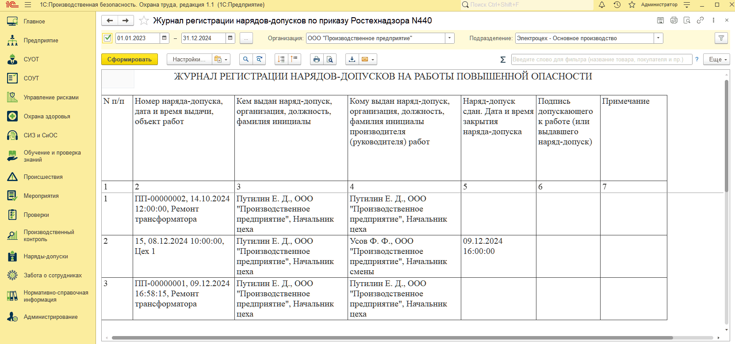Print the report with toolbar printer icon
The width and height of the screenshot is (735, 344).
317,59
